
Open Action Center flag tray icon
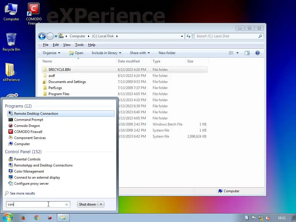254,218
